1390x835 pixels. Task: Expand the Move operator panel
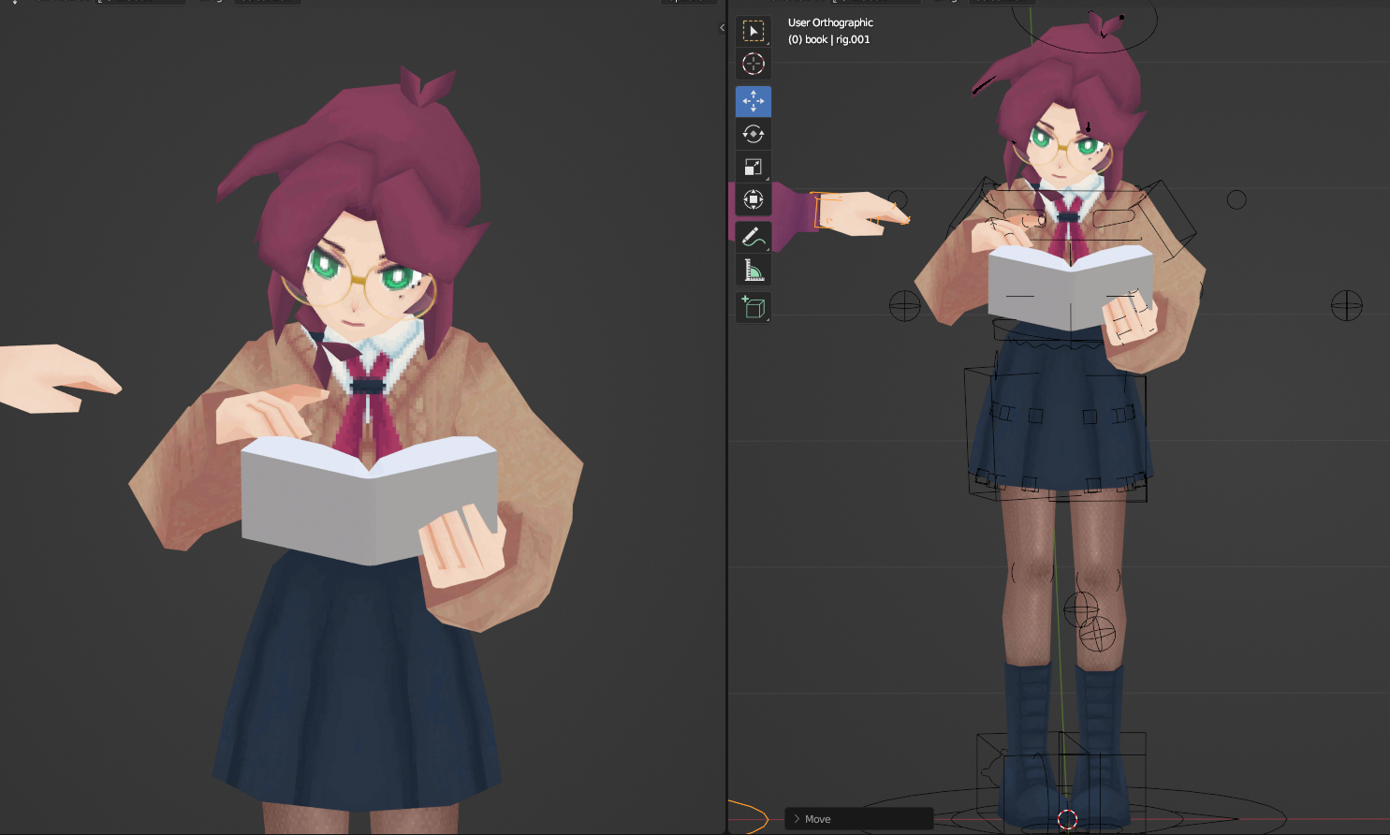(x=797, y=819)
